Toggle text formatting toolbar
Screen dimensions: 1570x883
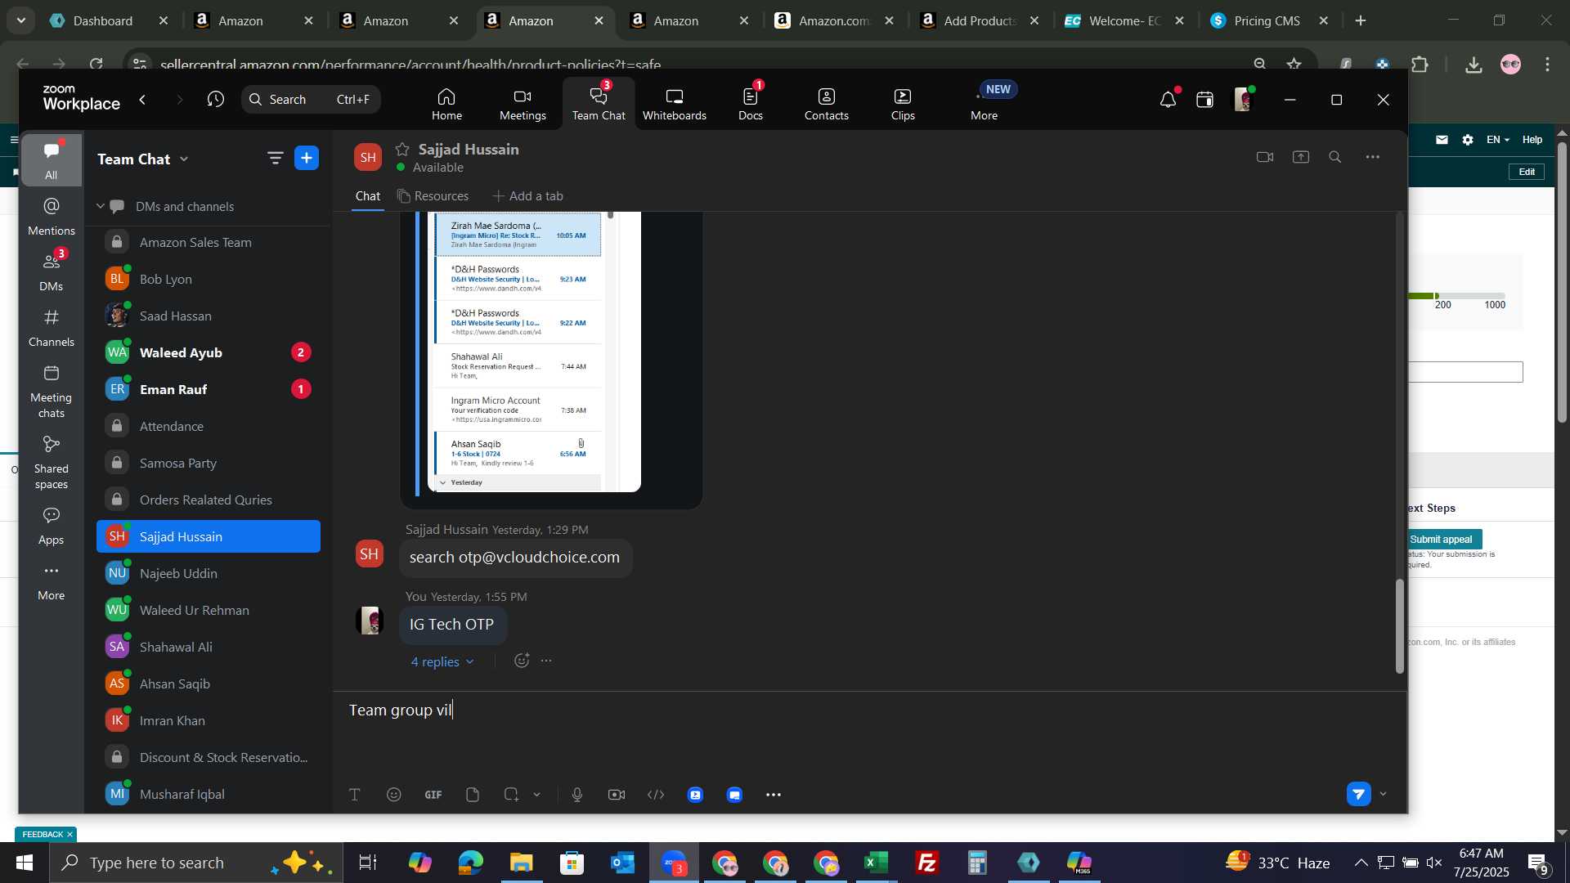click(x=355, y=795)
